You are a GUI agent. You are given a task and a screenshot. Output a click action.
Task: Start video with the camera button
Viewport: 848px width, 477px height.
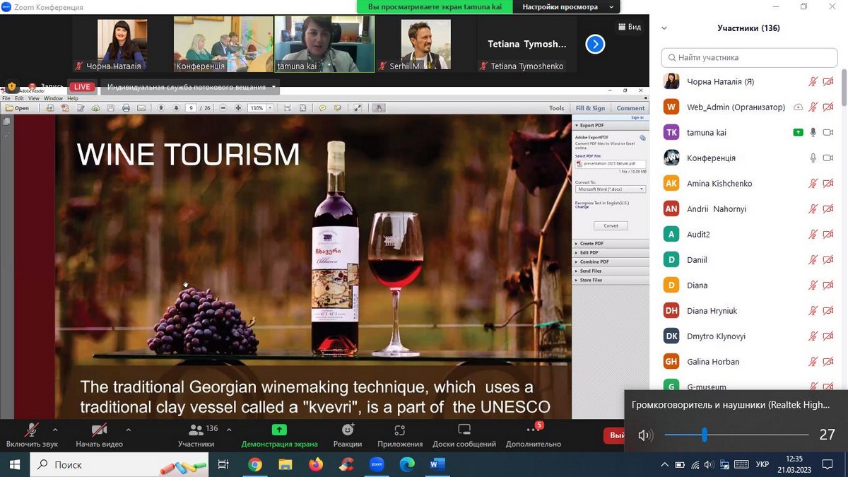[x=100, y=430]
